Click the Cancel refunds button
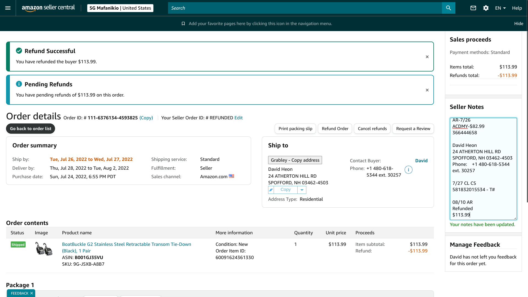Screen dimensions: 528x297 click(x=372, y=129)
